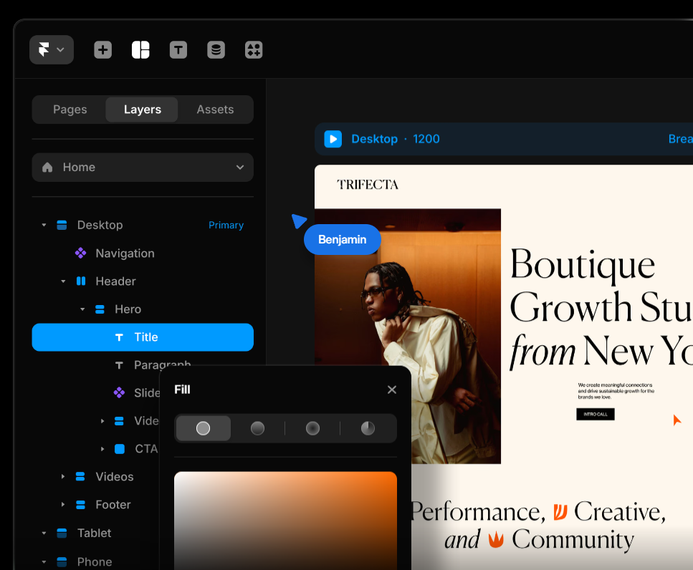This screenshot has width=693, height=570.
Task: Switch to the Layers tab
Action: point(143,110)
